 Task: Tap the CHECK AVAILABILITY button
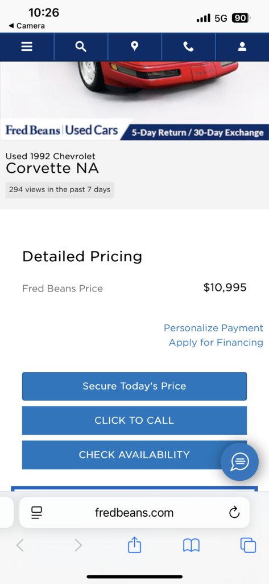pyautogui.click(x=134, y=455)
